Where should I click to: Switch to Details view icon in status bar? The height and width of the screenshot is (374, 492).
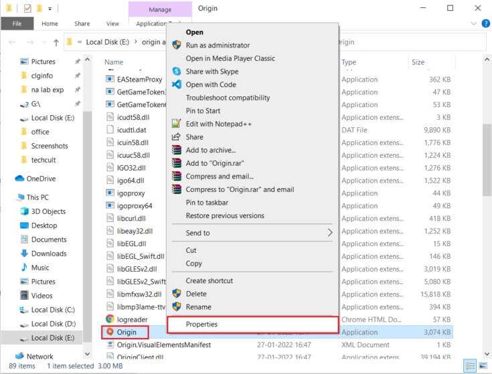click(x=470, y=366)
